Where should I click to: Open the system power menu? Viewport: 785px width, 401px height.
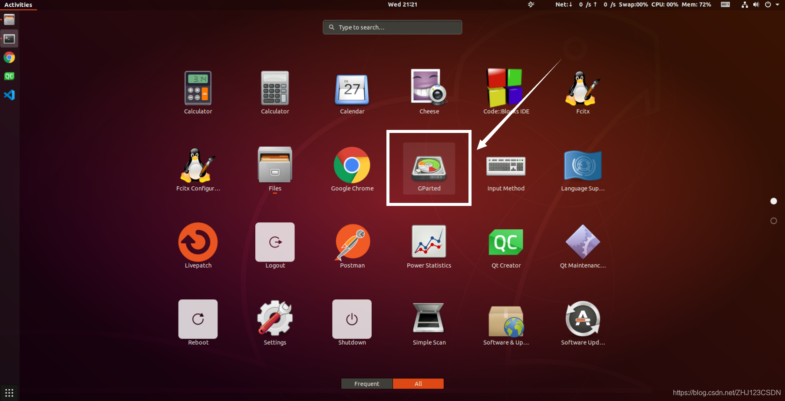tap(772, 4)
